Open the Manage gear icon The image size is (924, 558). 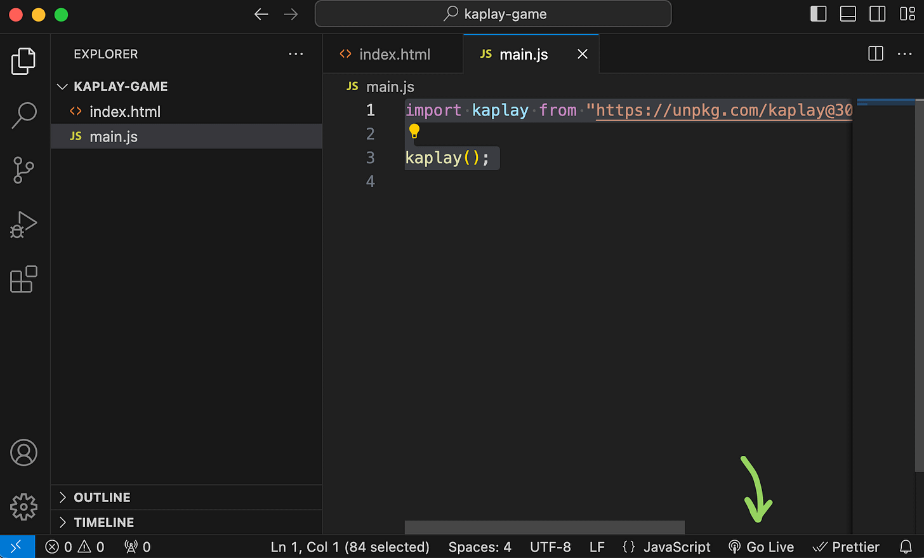[23, 507]
